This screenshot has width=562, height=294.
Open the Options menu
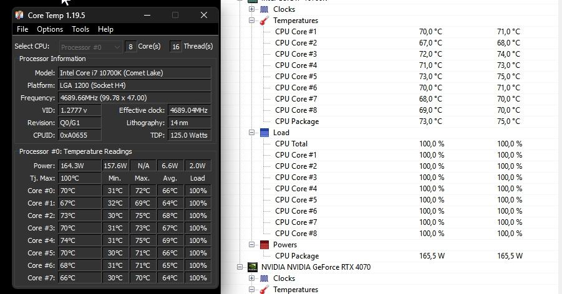tap(50, 29)
